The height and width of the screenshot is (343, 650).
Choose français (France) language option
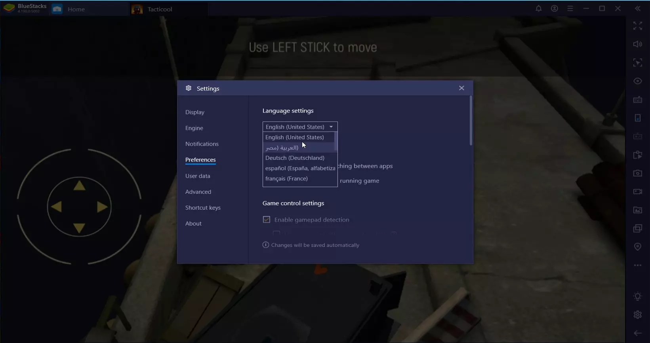[x=286, y=178]
